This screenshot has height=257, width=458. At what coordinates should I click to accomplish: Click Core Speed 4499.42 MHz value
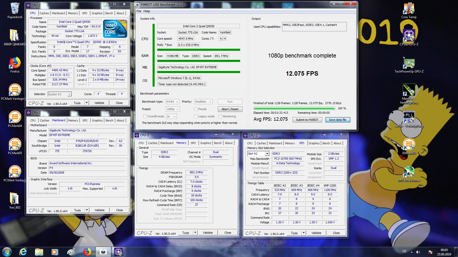pyautogui.click(x=60, y=70)
